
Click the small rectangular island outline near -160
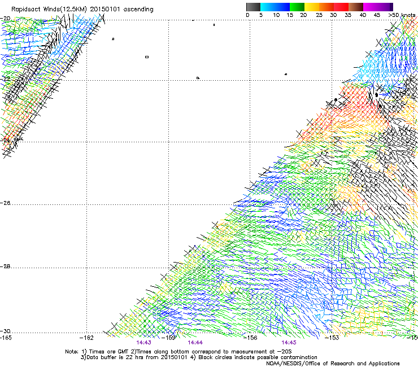147,57
